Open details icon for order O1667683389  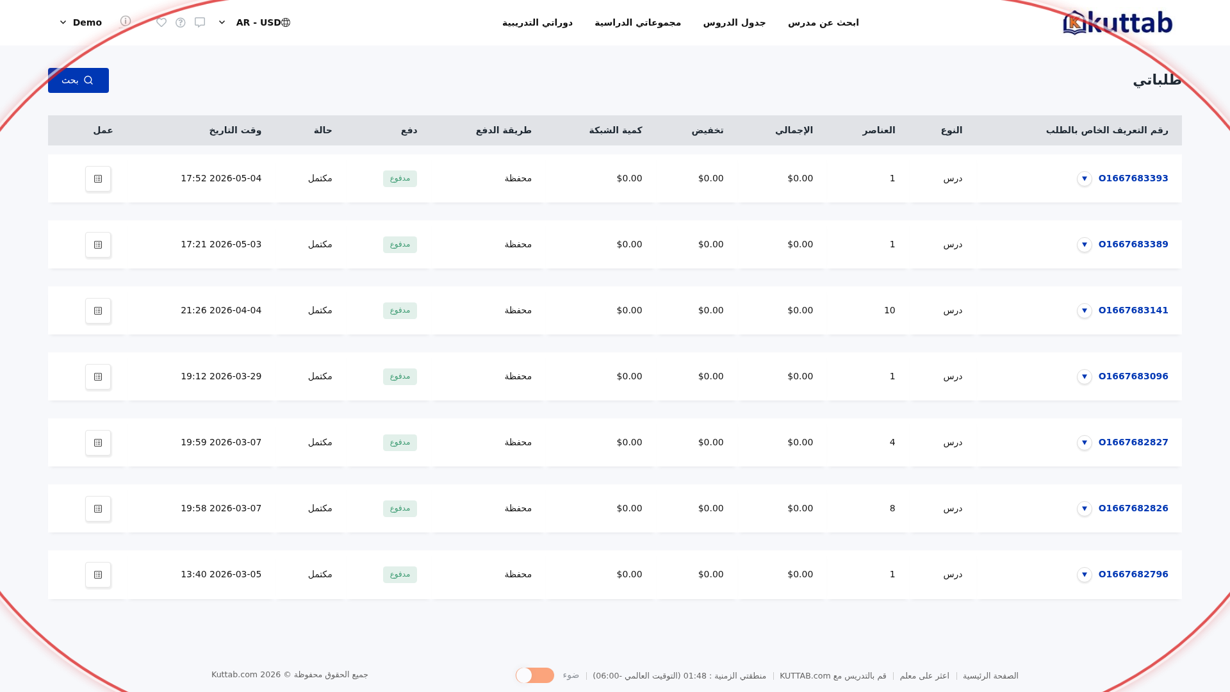(98, 245)
